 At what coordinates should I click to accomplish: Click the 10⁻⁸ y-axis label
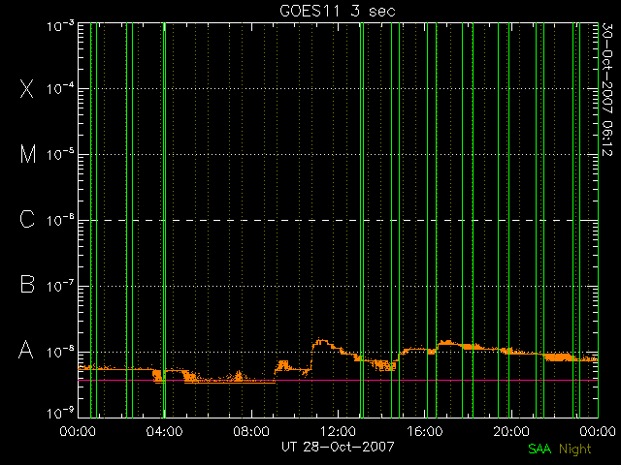60,351
